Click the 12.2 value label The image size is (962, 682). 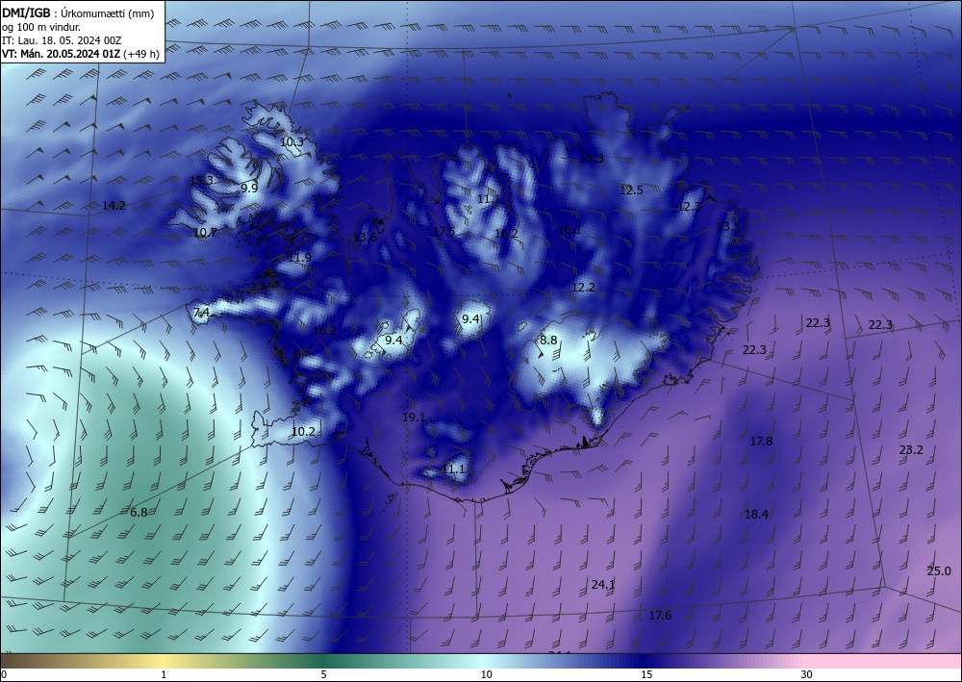584,287
